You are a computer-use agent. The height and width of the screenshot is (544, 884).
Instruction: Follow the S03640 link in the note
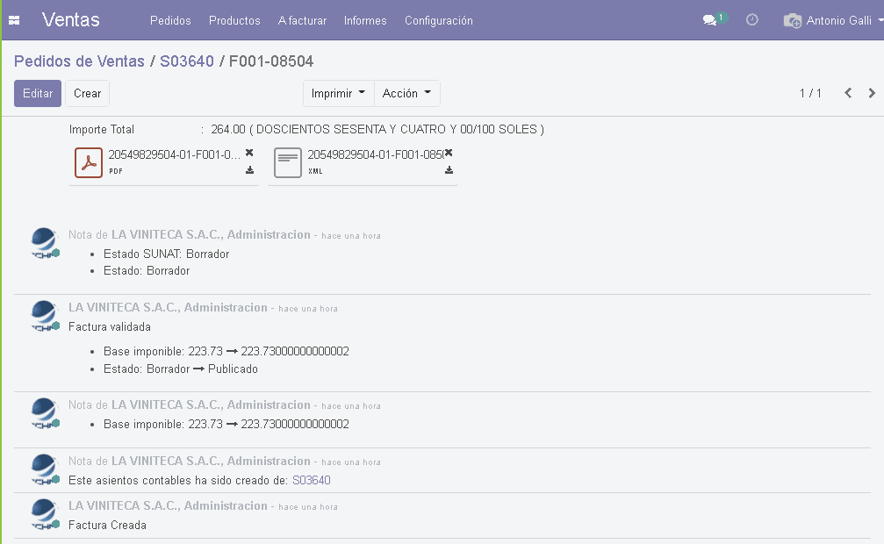point(311,480)
